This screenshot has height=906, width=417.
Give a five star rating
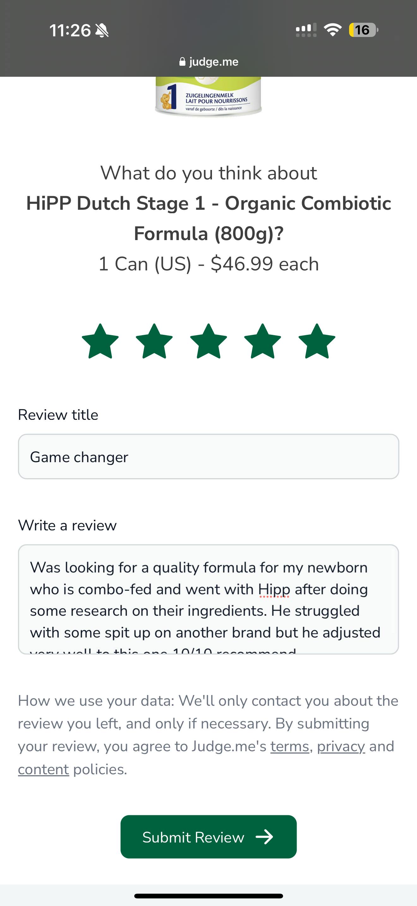[317, 341]
